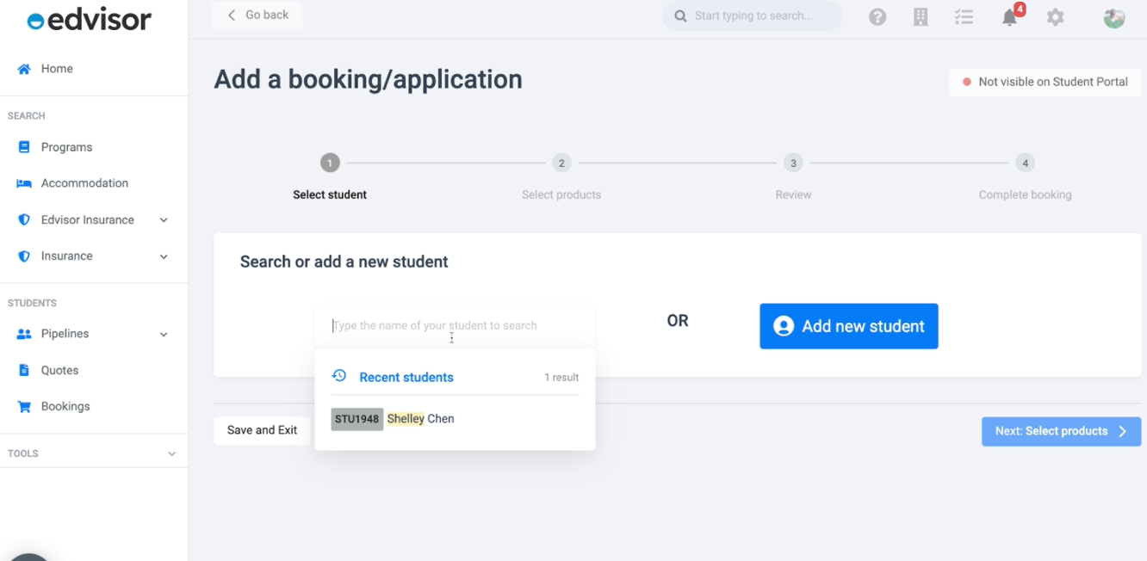Viewport: 1147px width, 561px height.
Task: Expand the Pipelines chevron
Action: (164, 334)
